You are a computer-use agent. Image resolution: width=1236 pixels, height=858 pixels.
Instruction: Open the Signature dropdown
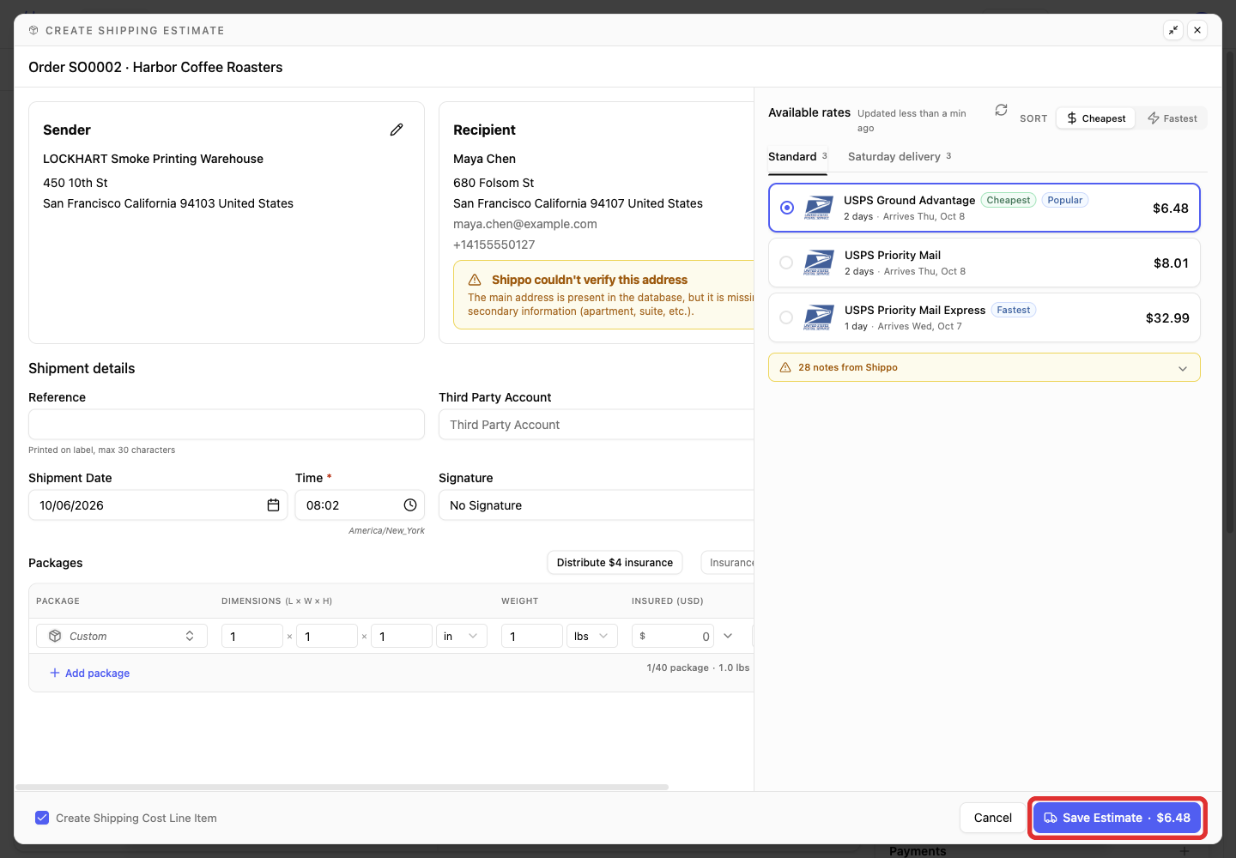coord(597,505)
